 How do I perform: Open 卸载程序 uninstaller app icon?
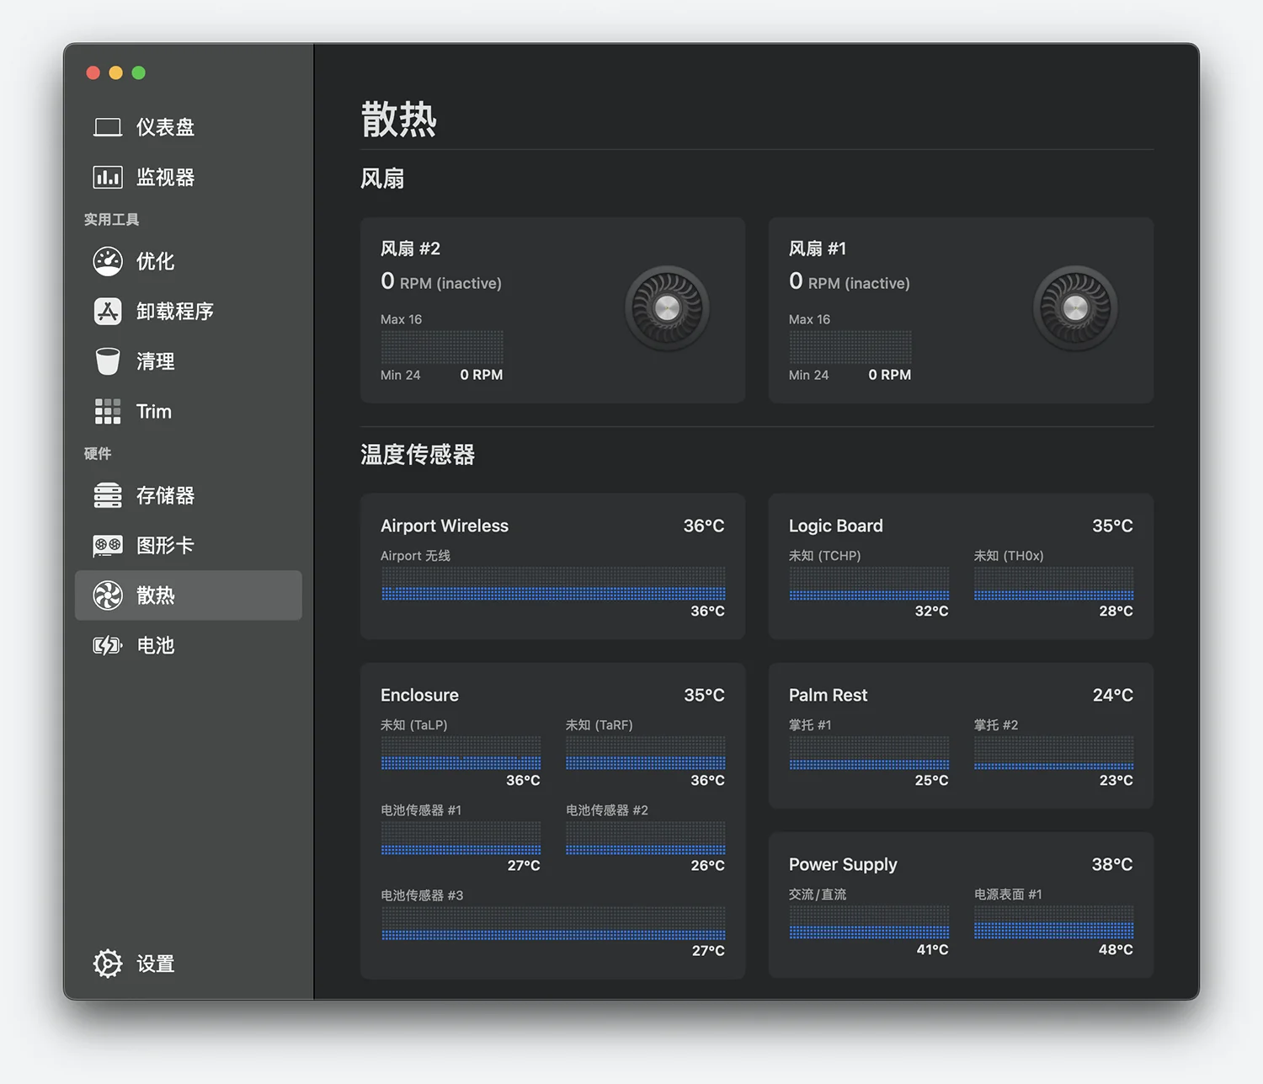point(108,312)
